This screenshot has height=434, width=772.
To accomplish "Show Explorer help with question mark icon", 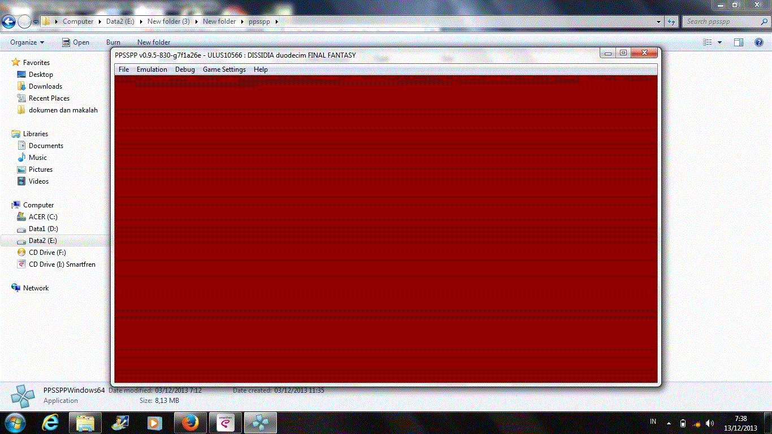I will pos(759,42).
